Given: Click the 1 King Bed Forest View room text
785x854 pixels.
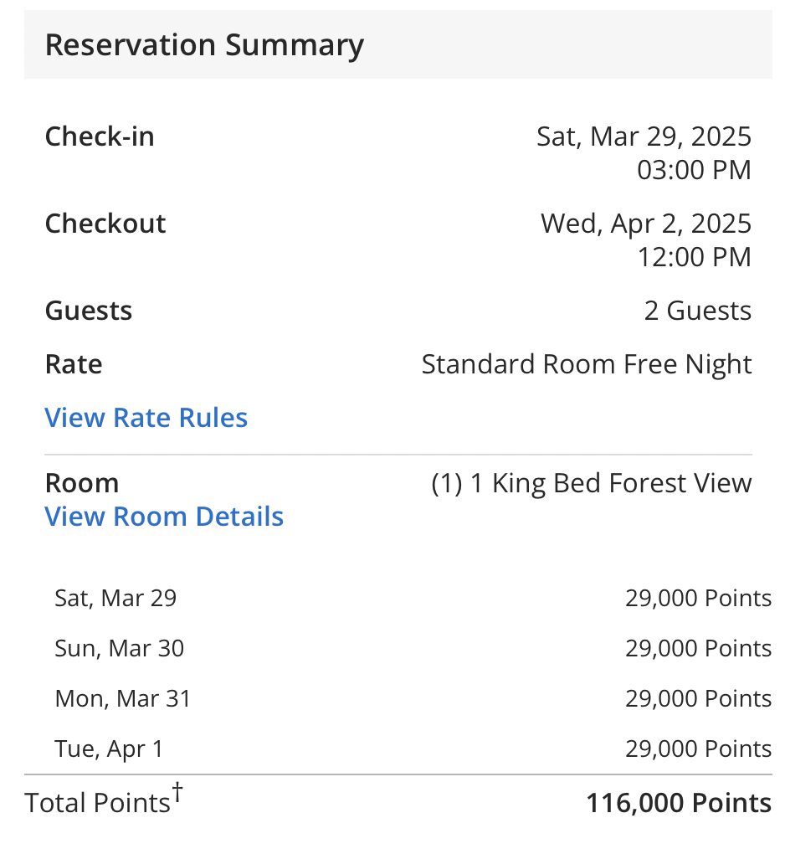Looking at the screenshot, I should [591, 482].
